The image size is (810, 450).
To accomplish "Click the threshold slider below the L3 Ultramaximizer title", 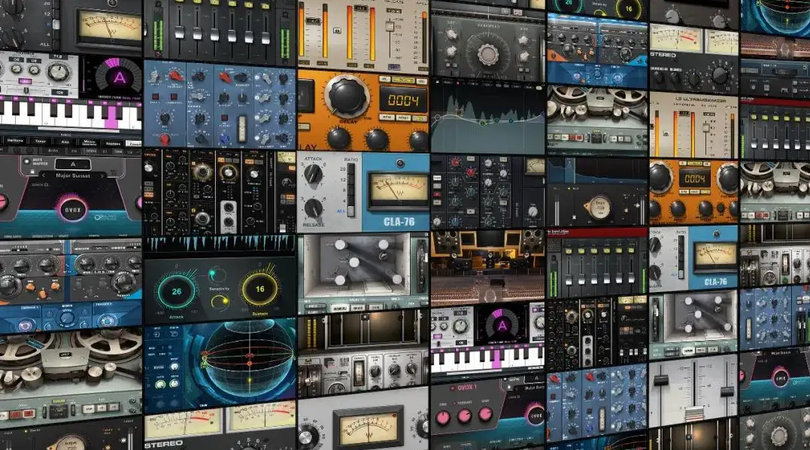I will pyautogui.click(x=705, y=127).
